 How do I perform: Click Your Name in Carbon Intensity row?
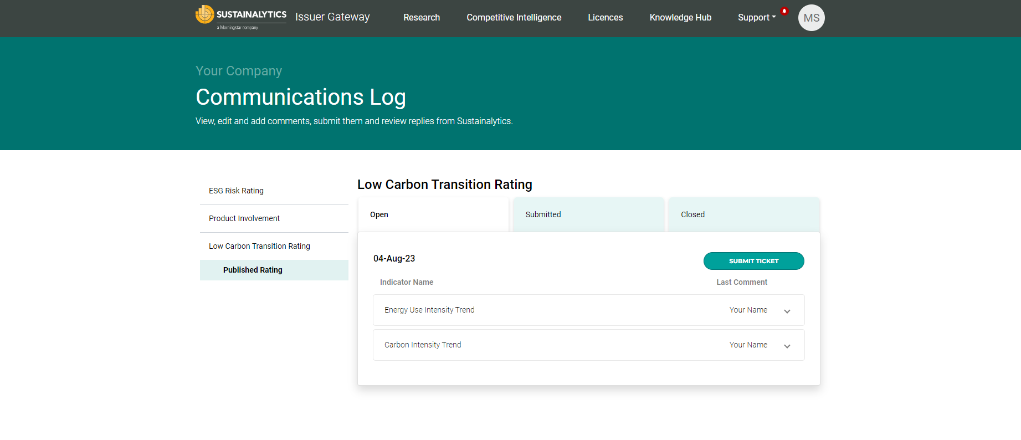(748, 345)
